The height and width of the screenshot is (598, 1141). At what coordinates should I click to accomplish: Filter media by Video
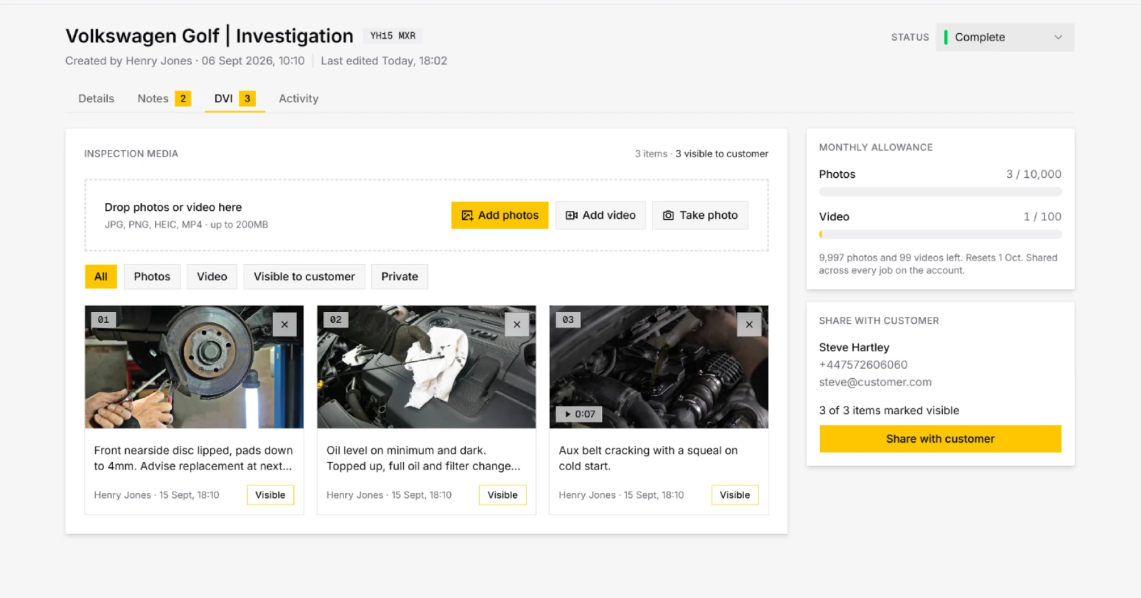click(x=212, y=276)
